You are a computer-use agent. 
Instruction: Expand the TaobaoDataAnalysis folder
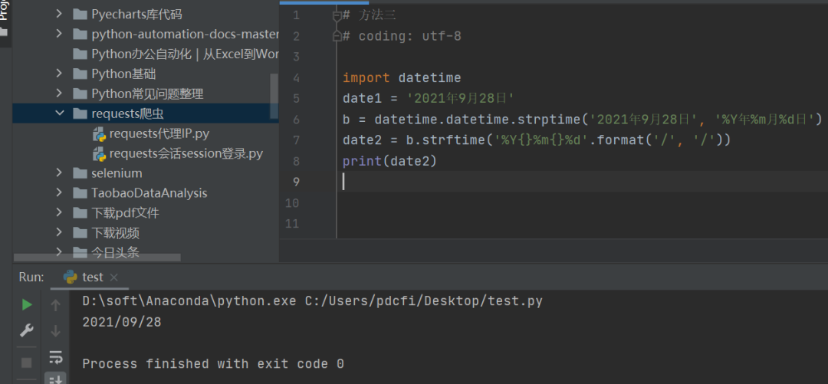coord(60,193)
